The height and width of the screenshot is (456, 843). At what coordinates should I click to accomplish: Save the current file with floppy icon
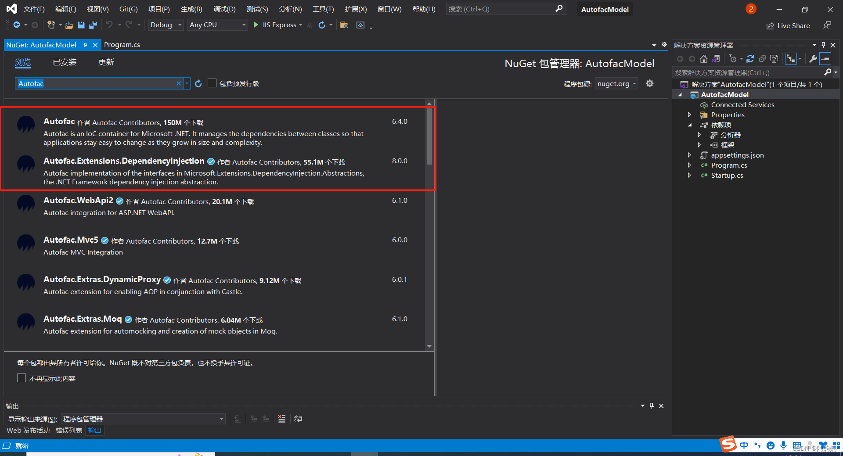pos(81,25)
